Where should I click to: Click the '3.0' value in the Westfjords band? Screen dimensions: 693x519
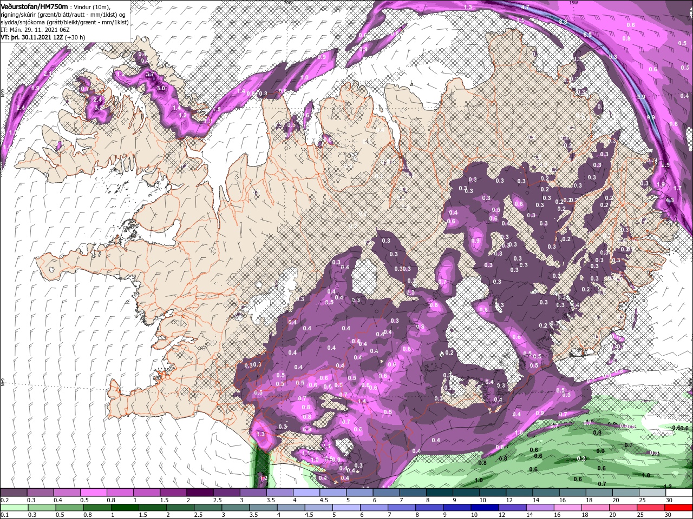(x=161, y=88)
